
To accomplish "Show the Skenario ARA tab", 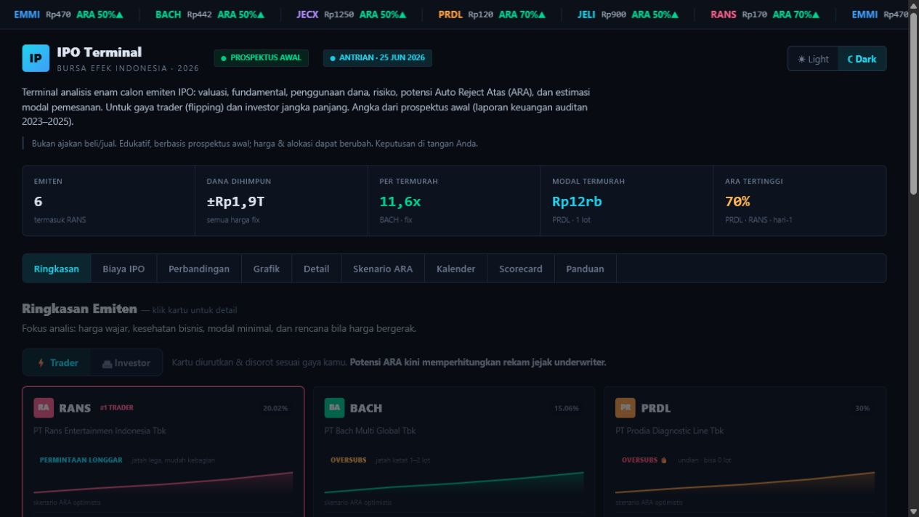I will point(383,269).
